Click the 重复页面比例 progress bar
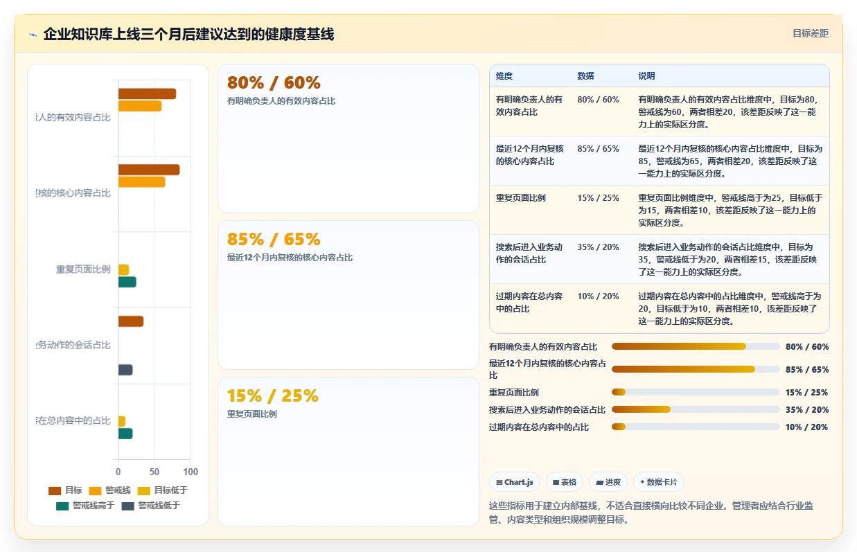This screenshot has height=552, width=857. (696, 392)
